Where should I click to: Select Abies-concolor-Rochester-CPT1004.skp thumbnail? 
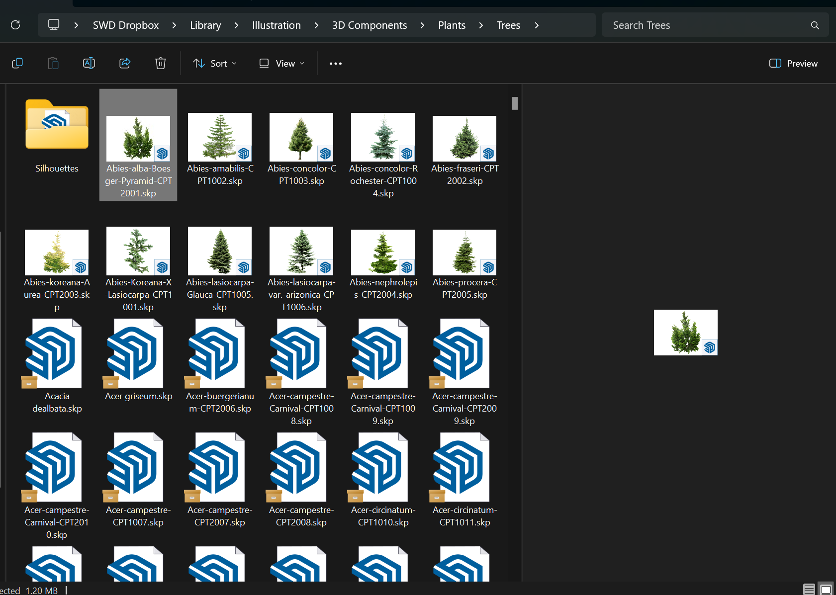point(383,137)
